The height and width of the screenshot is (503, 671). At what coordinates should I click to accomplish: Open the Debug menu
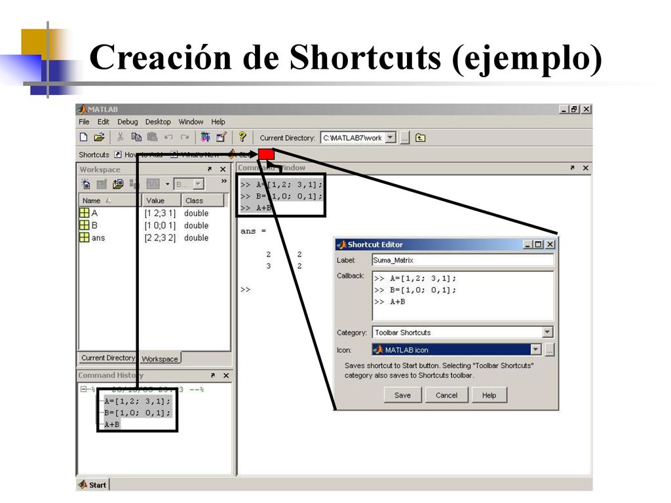(x=128, y=121)
